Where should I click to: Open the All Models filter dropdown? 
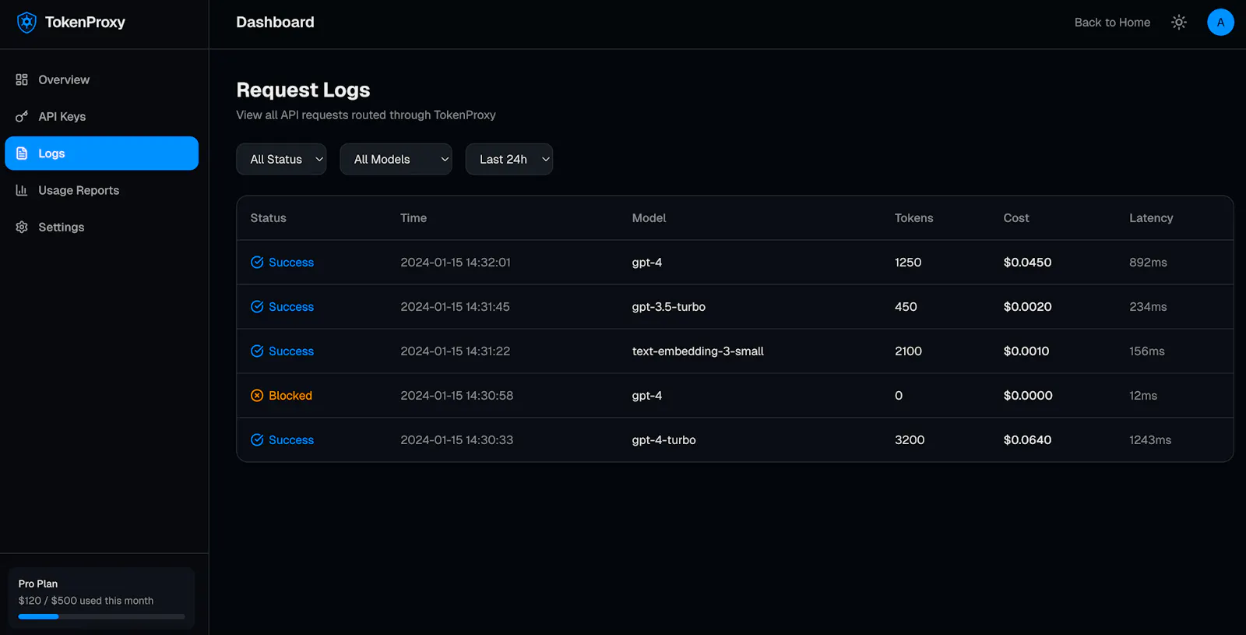(x=396, y=159)
